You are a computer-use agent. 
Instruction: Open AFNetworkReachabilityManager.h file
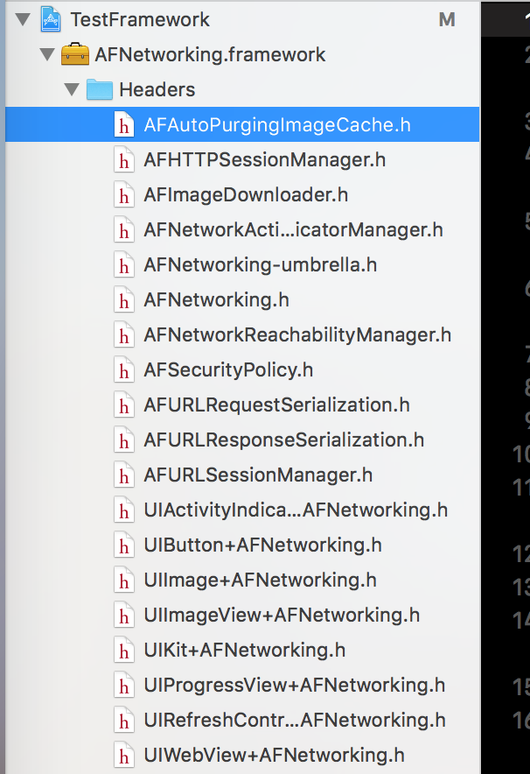pos(242,334)
